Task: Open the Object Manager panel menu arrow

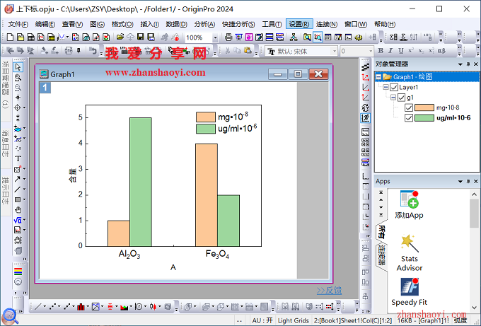Action: [x=460, y=64]
